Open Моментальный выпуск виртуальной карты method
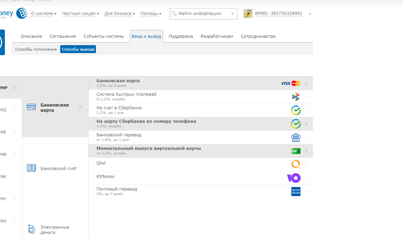 click(x=201, y=151)
